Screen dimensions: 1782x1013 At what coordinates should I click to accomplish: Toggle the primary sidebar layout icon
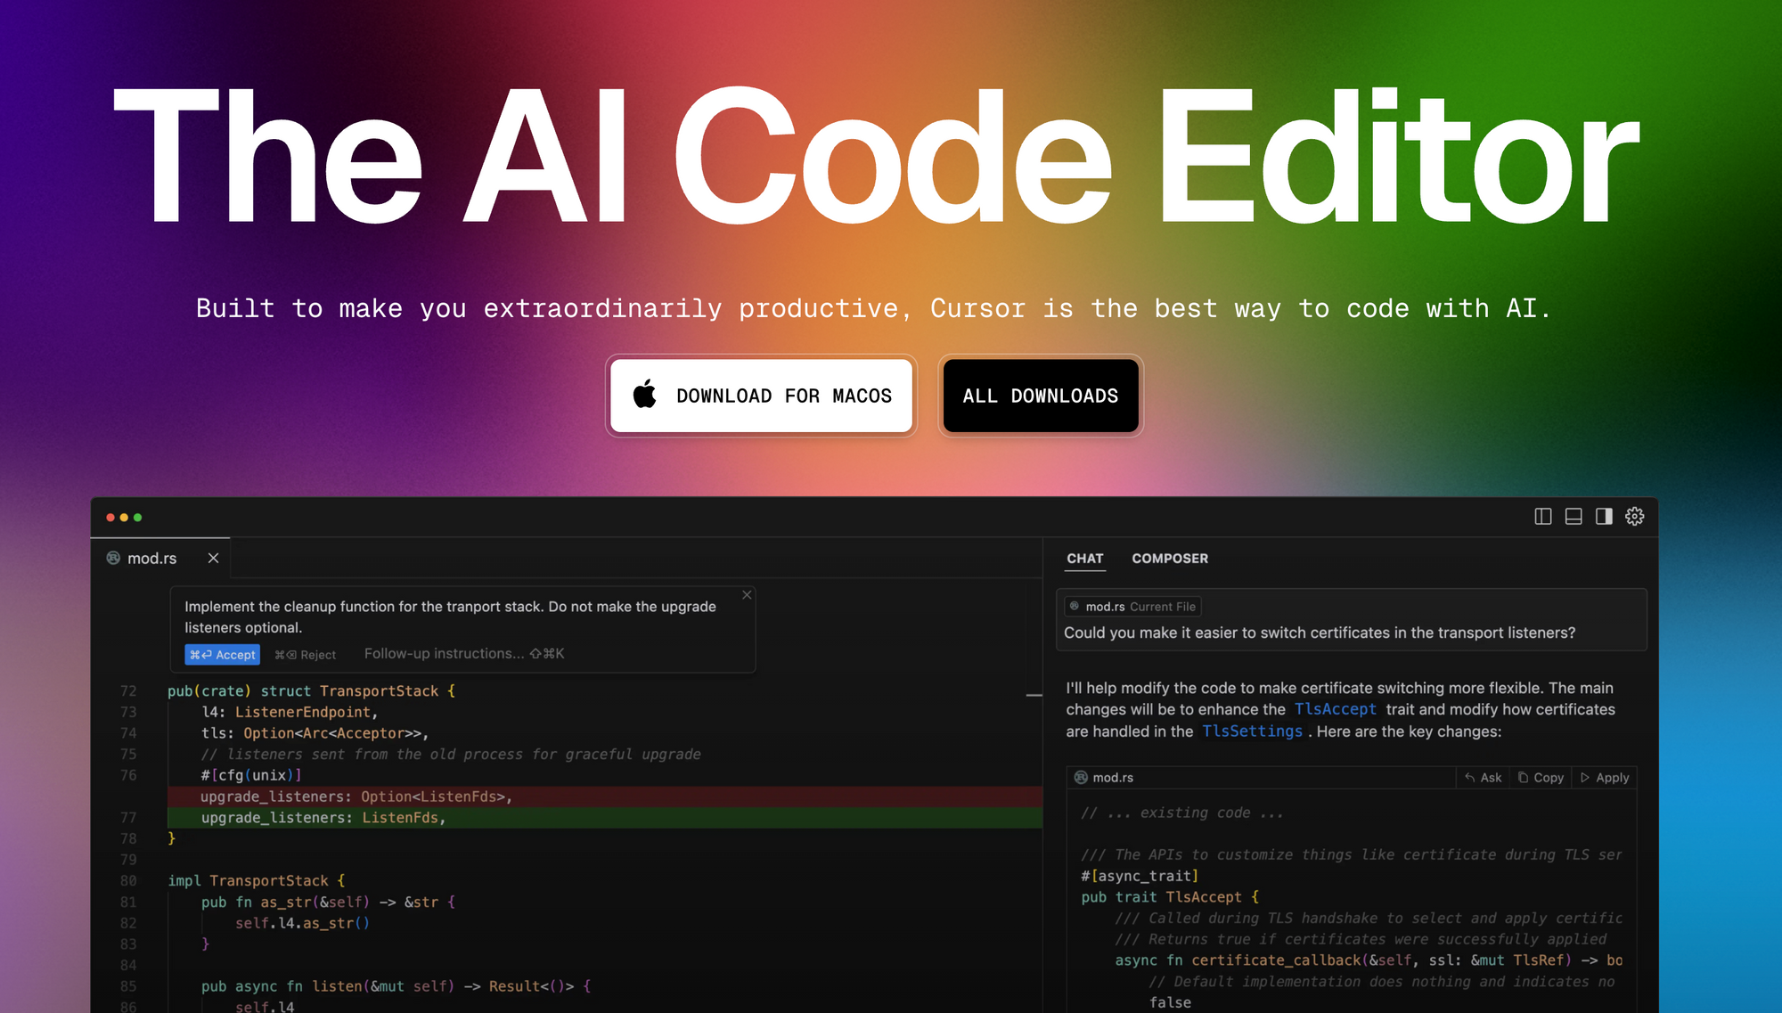tap(1543, 517)
